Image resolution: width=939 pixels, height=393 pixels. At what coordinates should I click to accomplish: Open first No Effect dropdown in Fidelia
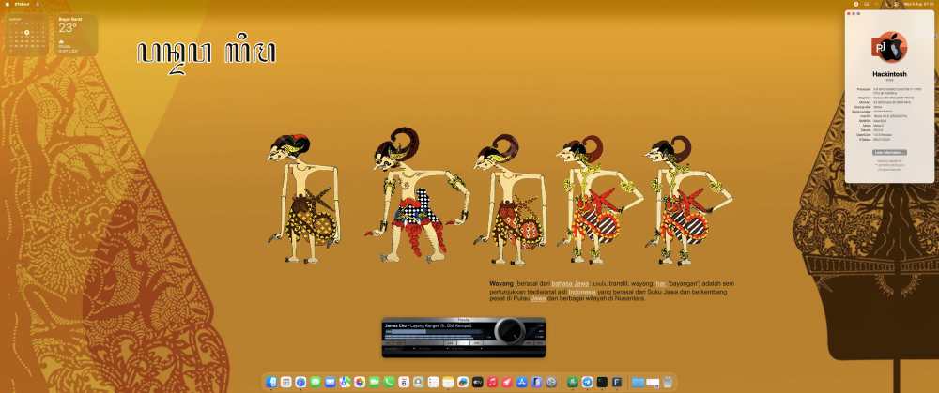(x=399, y=349)
